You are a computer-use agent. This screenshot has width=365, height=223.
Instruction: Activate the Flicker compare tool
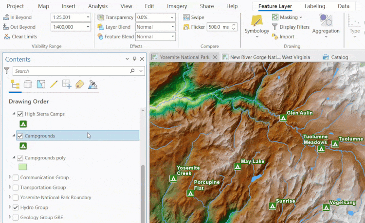point(194,27)
